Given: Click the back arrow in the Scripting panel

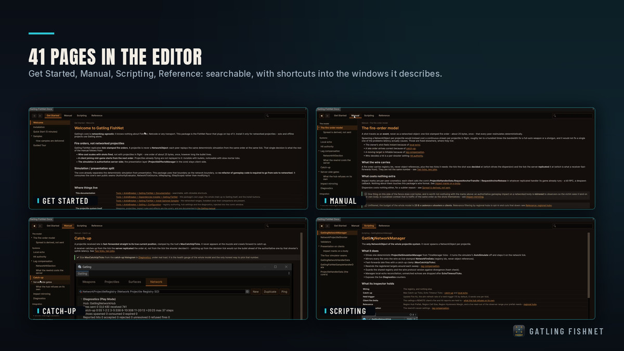Looking at the screenshot, I should [321, 226].
